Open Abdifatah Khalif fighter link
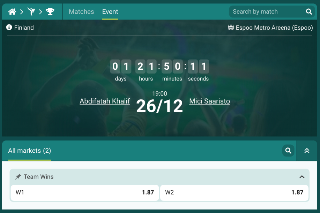This screenshot has height=213, width=320. click(105, 101)
